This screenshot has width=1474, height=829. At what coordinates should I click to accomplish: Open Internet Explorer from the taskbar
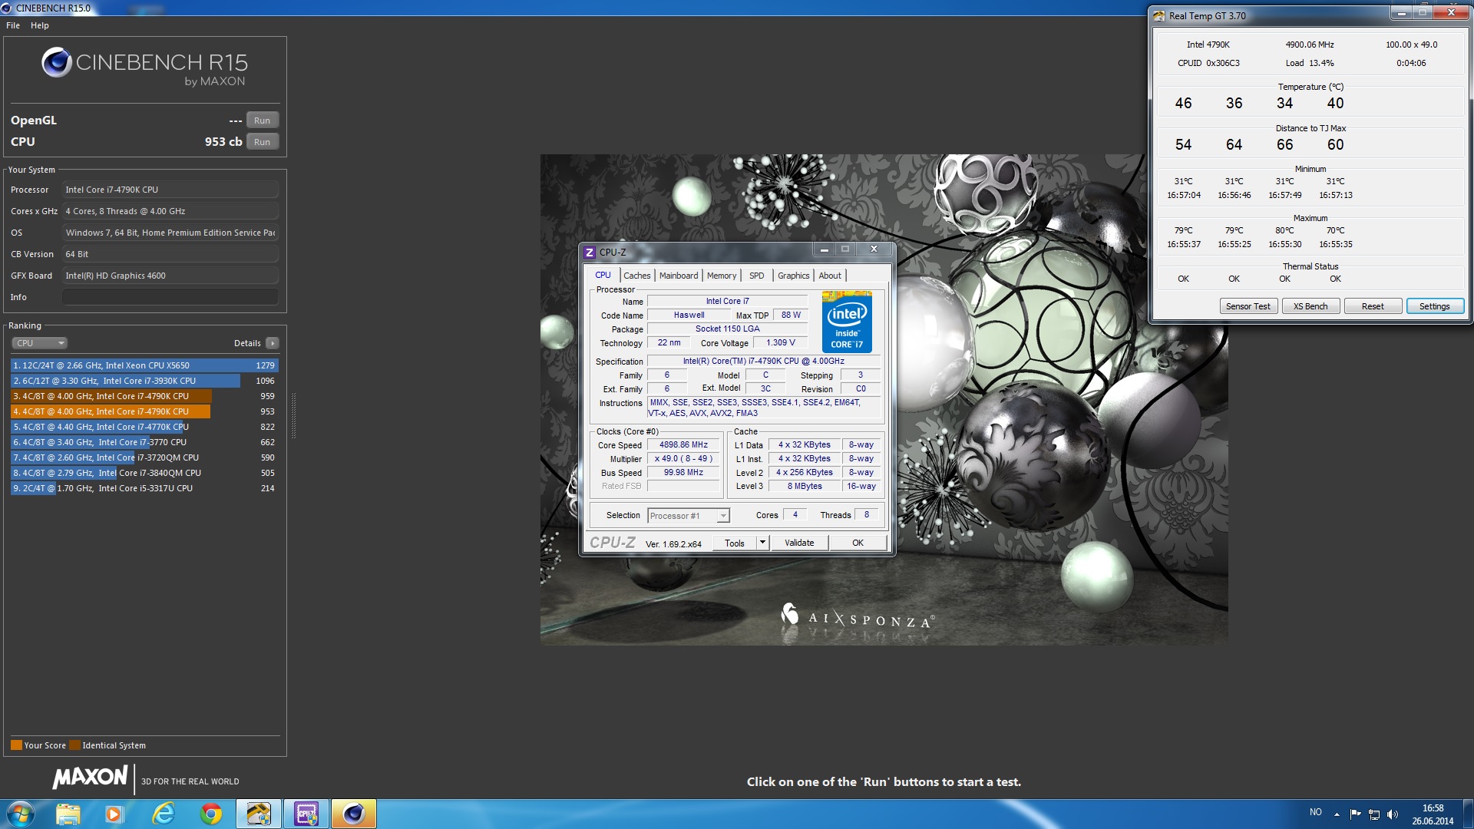tap(163, 814)
